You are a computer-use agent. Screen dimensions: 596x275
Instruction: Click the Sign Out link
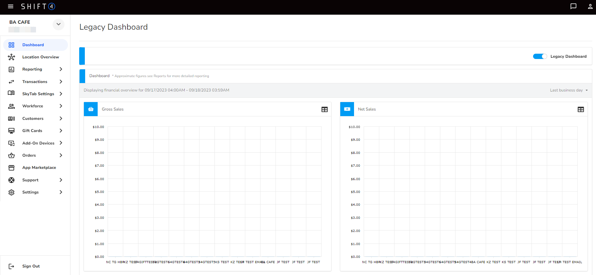(31, 266)
